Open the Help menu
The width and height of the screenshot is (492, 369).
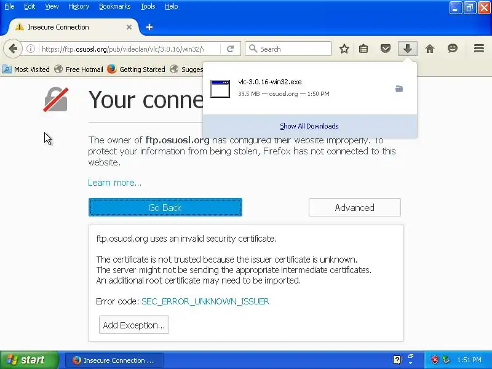click(172, 6)
